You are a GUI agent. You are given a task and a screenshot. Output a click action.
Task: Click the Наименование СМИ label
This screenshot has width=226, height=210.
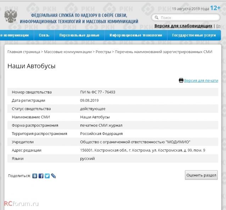tap(31, 117)
